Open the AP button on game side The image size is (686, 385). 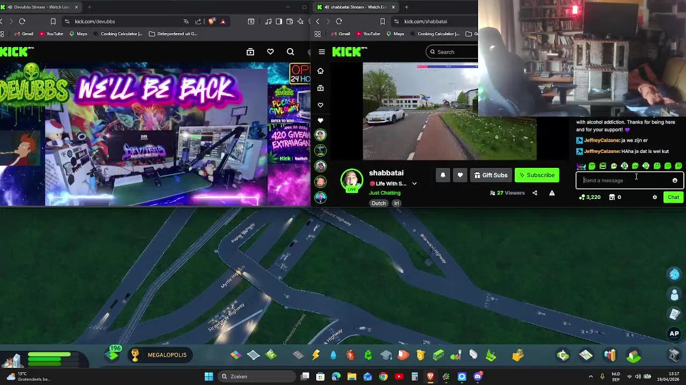click(x=674, y=334)
